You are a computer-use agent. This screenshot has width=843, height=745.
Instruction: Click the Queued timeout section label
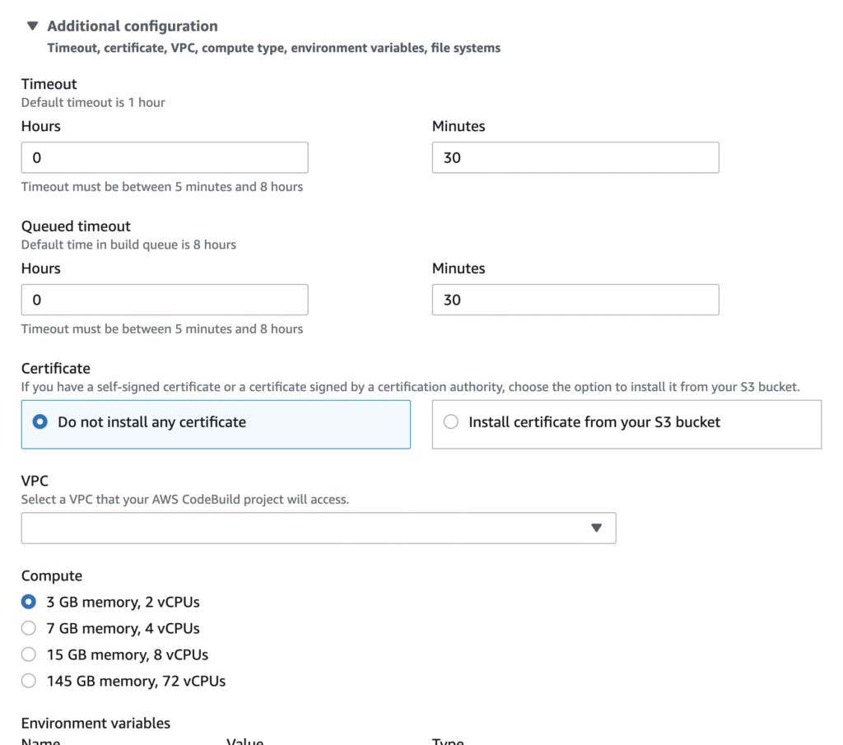coord(76,226)
